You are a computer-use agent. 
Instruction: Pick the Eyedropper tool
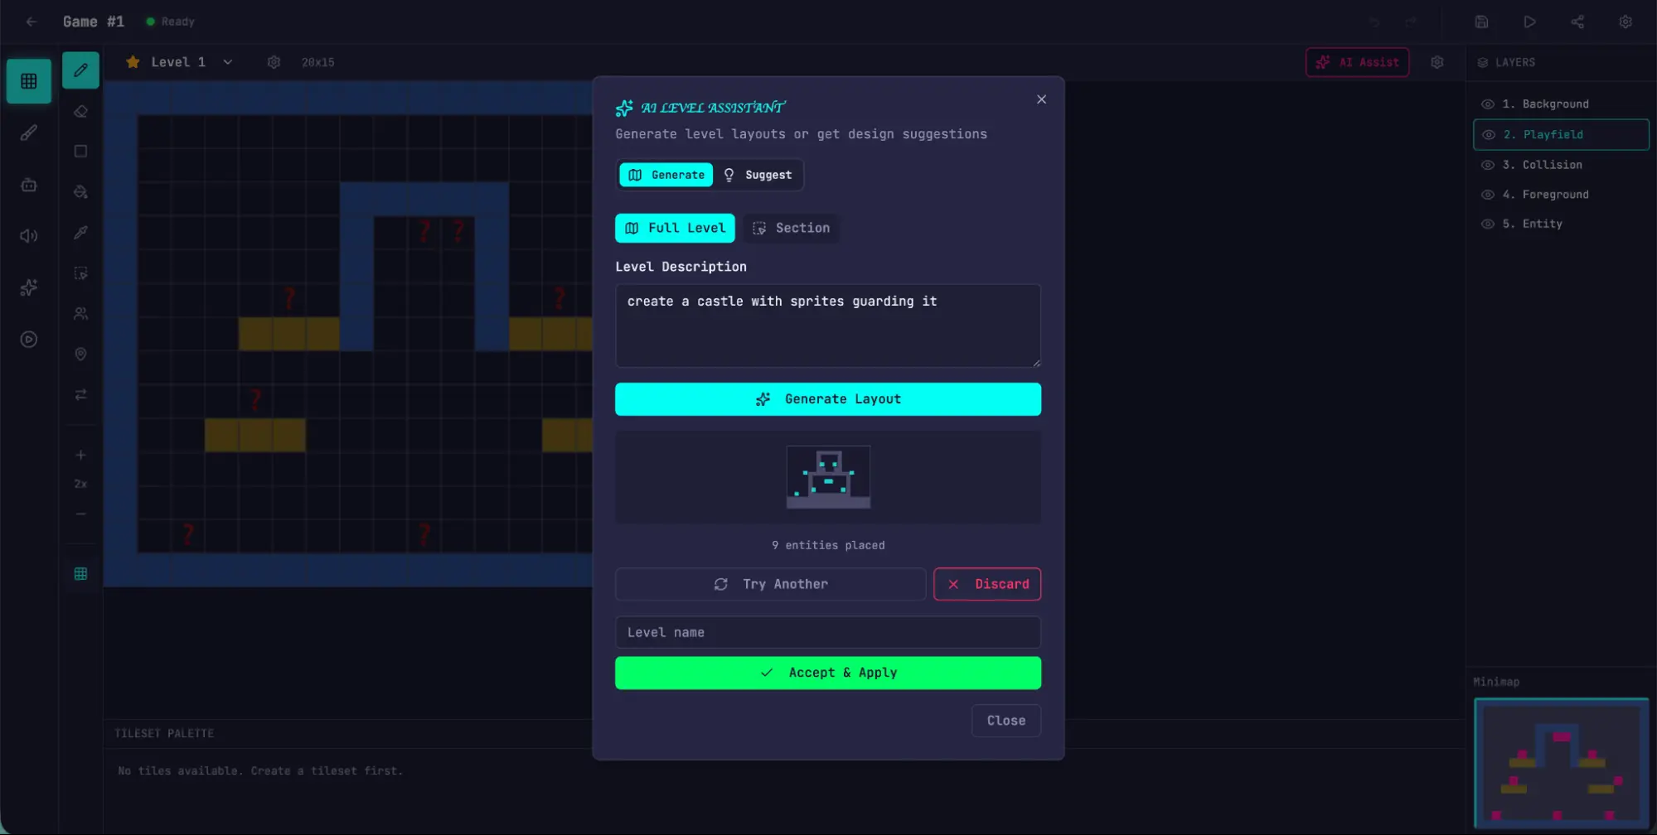tap(80, 233)
